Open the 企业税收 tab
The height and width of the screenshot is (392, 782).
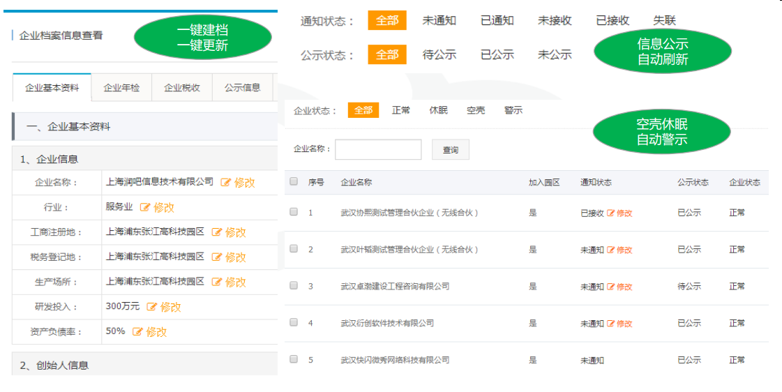coord(182,88)
